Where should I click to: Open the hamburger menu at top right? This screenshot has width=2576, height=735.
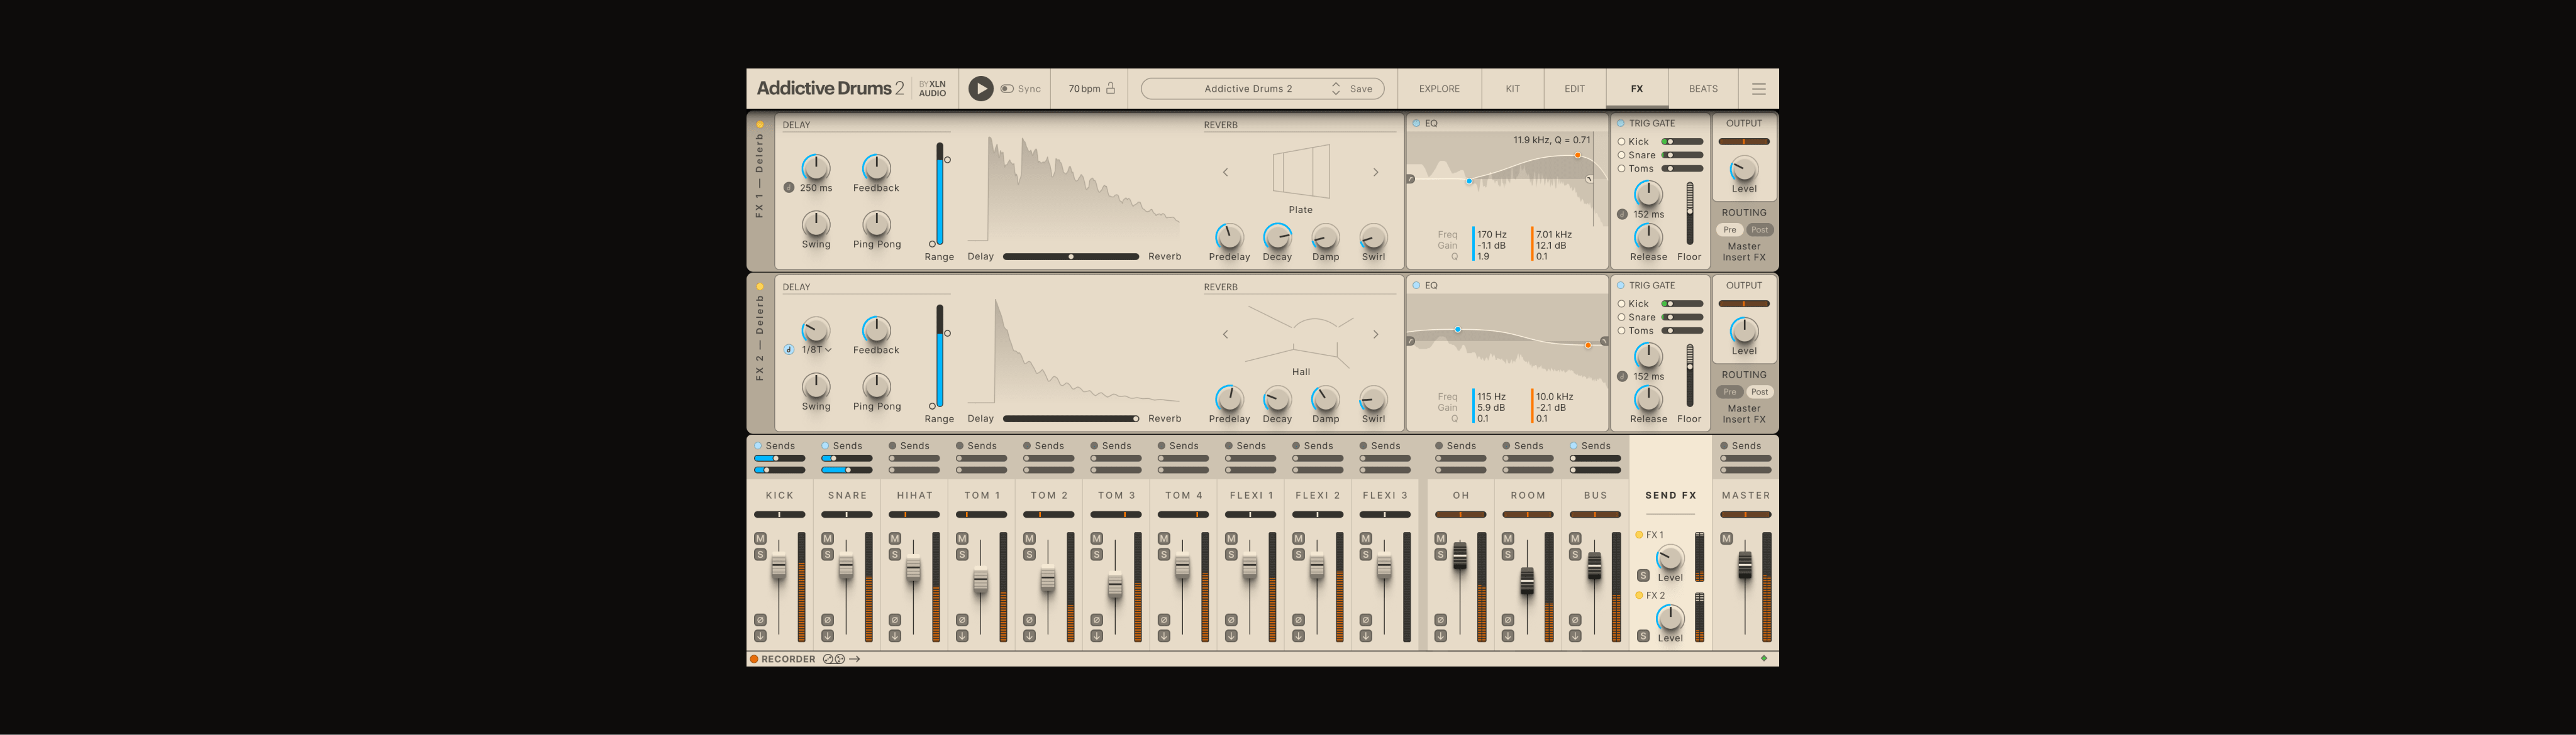[1758, 88]
